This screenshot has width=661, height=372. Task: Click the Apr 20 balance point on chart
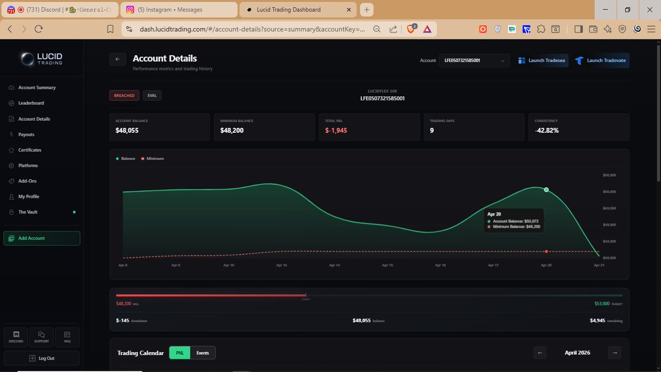tap(546, 190)
